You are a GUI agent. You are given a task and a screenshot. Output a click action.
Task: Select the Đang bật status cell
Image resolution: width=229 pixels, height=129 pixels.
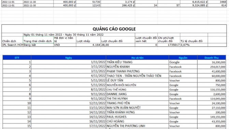click(x=38, y=45)
